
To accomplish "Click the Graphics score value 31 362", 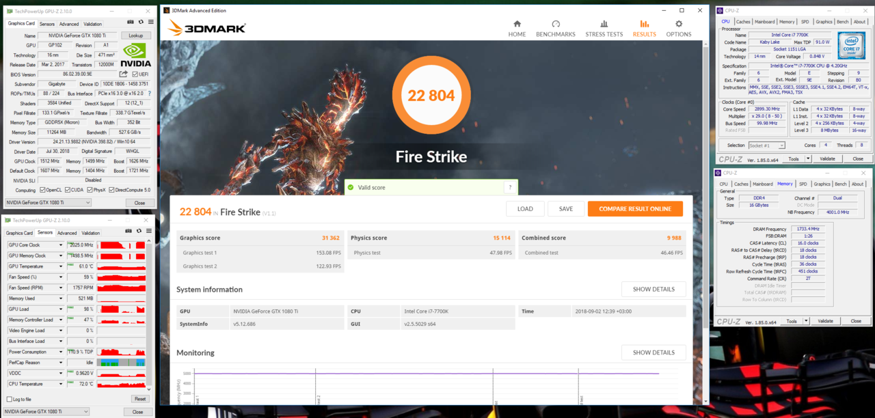I will coord(330,238).
